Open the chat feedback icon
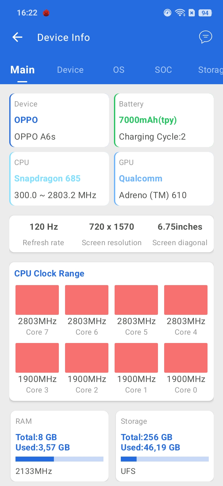Viewport: 223px width, 486px height. 205,37
